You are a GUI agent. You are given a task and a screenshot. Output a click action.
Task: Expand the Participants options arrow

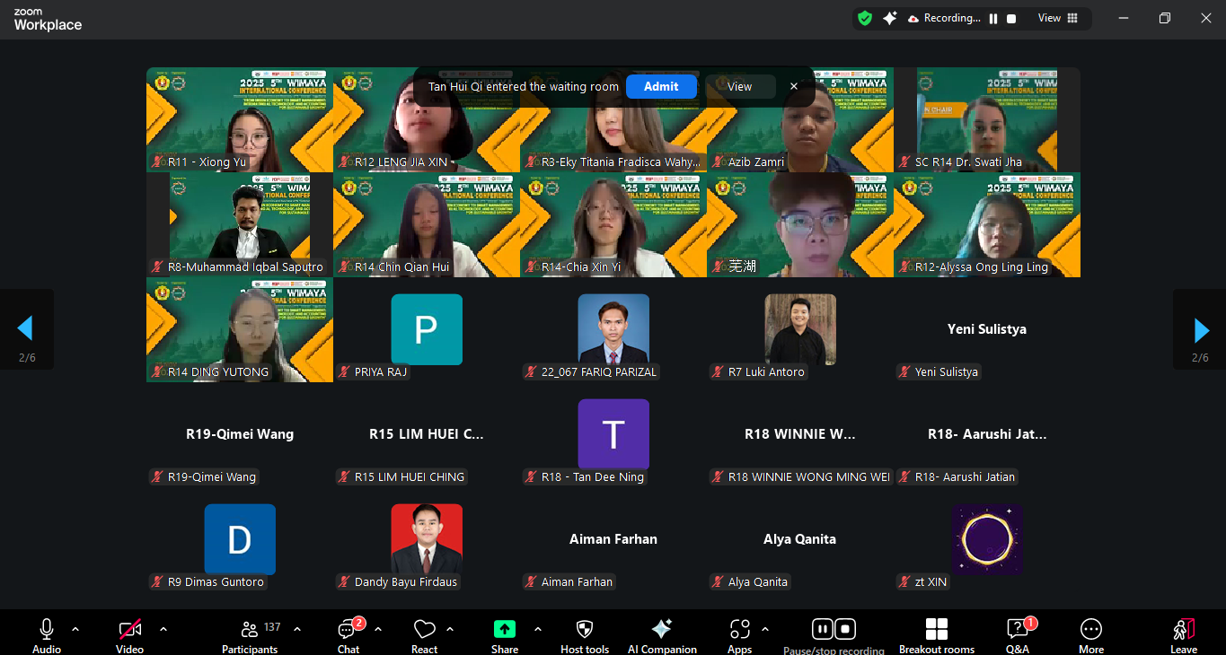[297, 629]
